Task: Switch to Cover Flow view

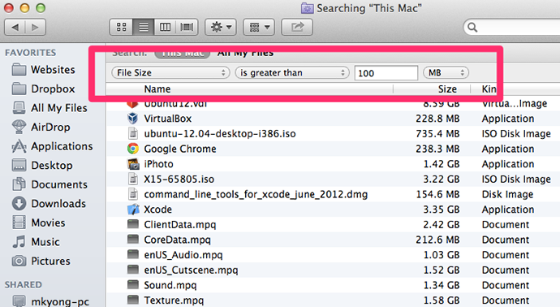Action: tap(187, 27)
